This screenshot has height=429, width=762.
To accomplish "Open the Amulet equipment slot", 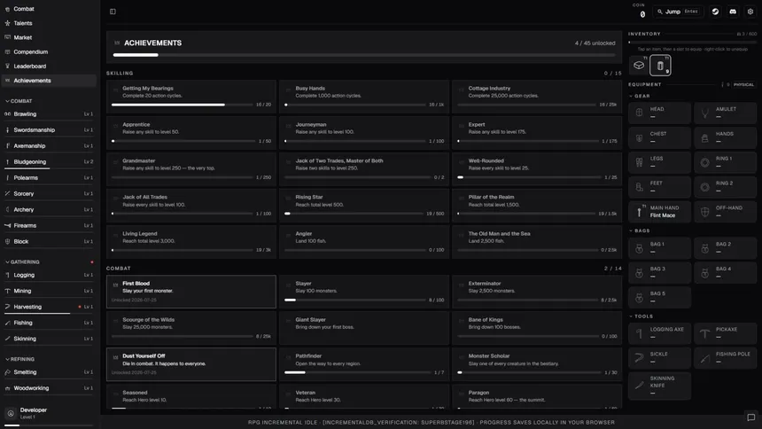I will (x=725, y=113).
